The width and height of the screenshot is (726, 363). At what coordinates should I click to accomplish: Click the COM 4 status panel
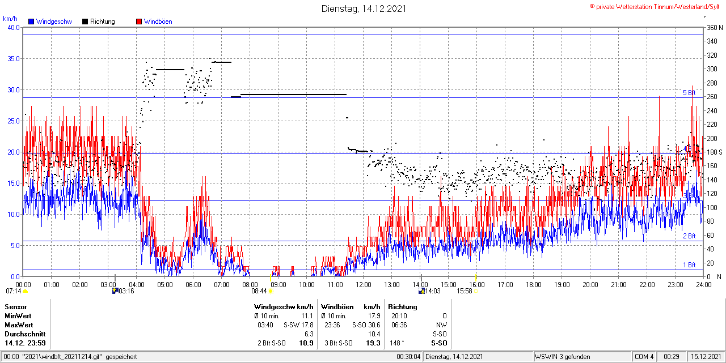coord(644,357)
